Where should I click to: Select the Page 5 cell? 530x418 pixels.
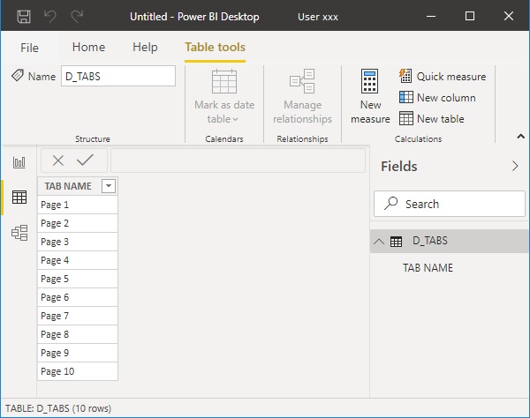pos(78,279)
